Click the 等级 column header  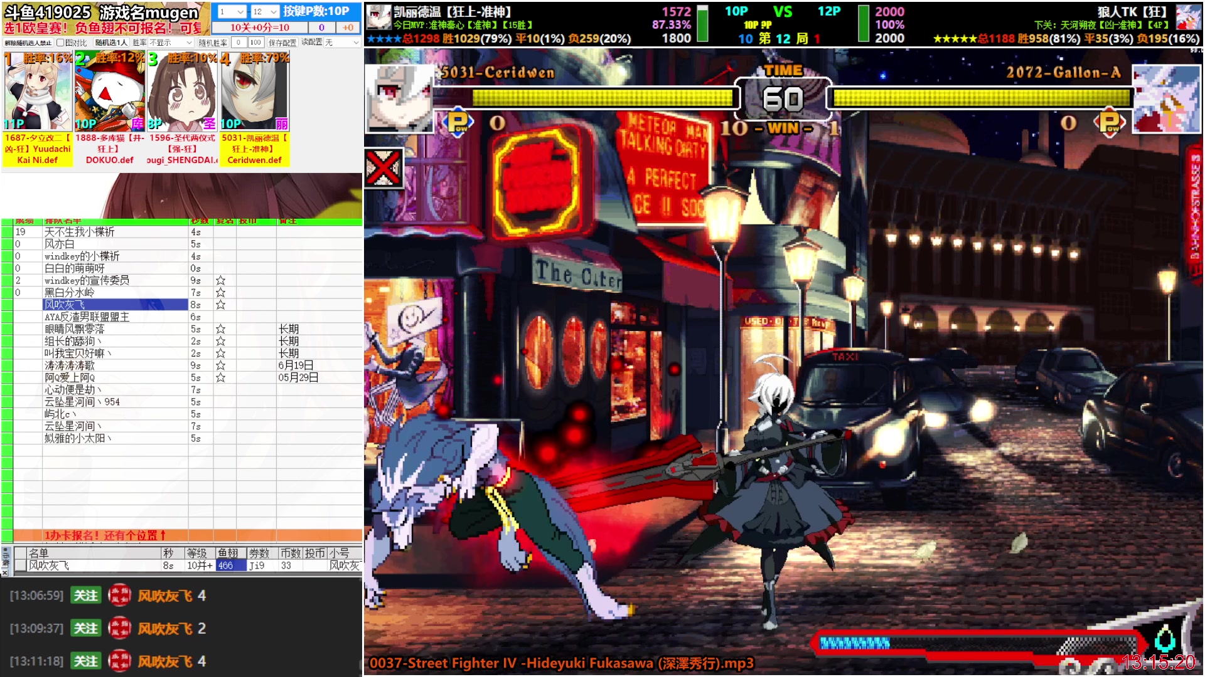point(199,553)
